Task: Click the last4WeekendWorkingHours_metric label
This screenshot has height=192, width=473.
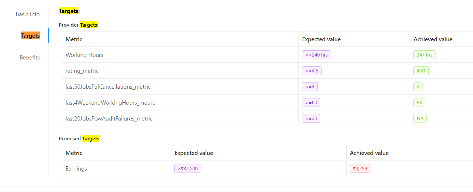Action: coord(110,103)
